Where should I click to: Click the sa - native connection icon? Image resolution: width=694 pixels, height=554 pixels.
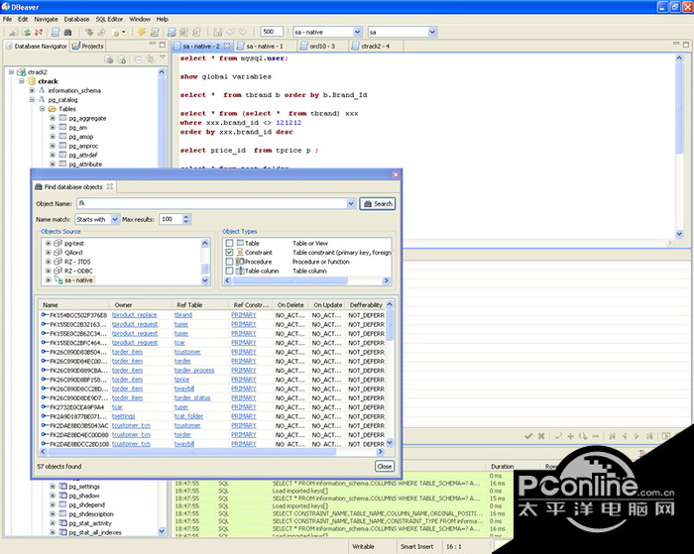pyautogui.click(x=58, y=280)
